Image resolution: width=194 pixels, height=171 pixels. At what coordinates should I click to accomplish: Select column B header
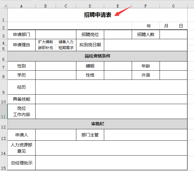click(x=46, y=6)
